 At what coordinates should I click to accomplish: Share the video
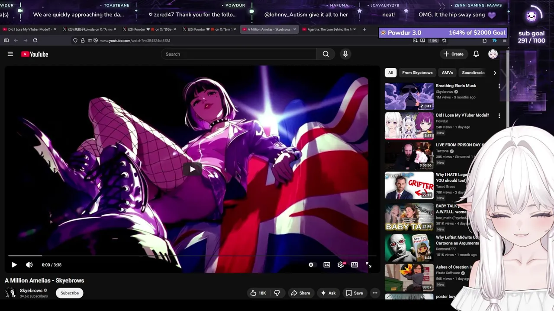[x=300, y=293]
